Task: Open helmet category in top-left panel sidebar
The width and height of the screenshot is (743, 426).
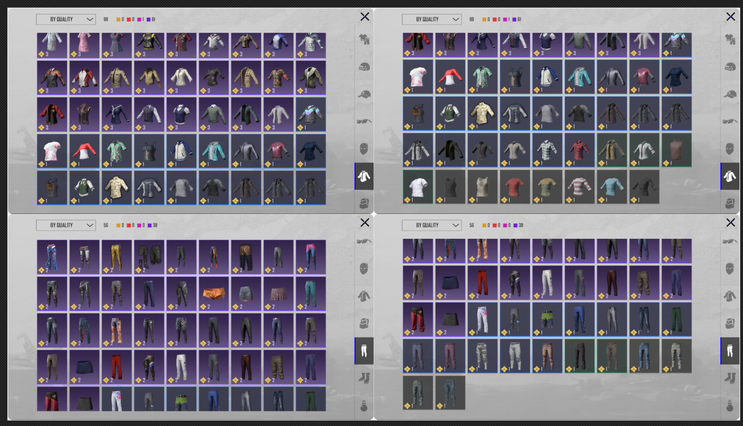Action: (x=364, y=67)
